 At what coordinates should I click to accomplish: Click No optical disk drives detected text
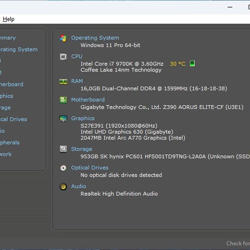[121, 175]
